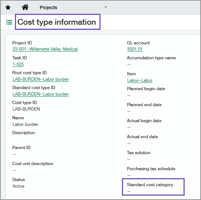
Task: Open Root cost type LAB-BURDEN--Labor burden link
Action: coord(41,79)
